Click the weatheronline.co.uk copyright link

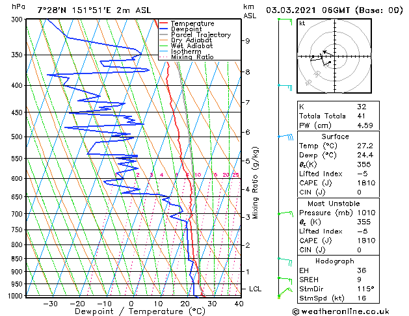(x=341, y=311)
